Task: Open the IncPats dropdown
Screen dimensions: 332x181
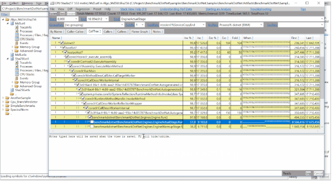Action: 261,25
